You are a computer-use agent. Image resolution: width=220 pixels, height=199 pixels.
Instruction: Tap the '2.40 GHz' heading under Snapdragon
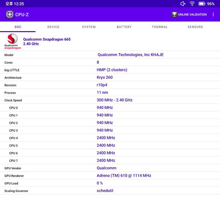(x=31, y=44)
